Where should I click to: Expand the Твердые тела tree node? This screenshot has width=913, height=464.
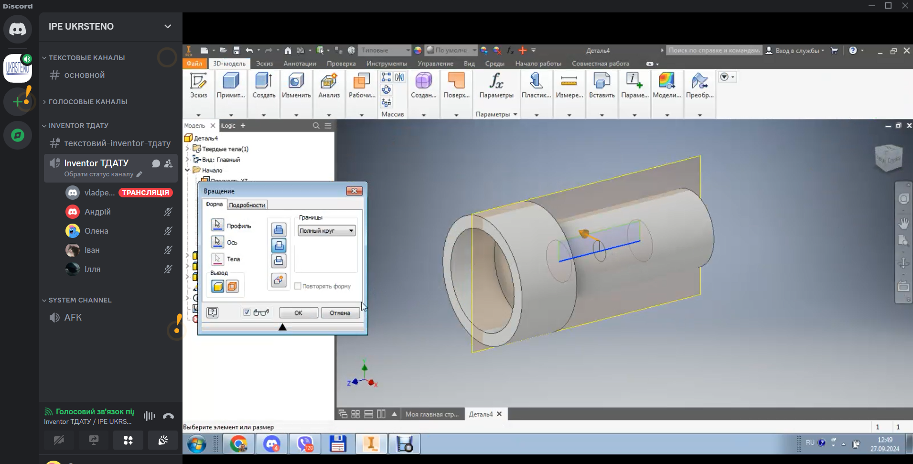coord(188,149)
